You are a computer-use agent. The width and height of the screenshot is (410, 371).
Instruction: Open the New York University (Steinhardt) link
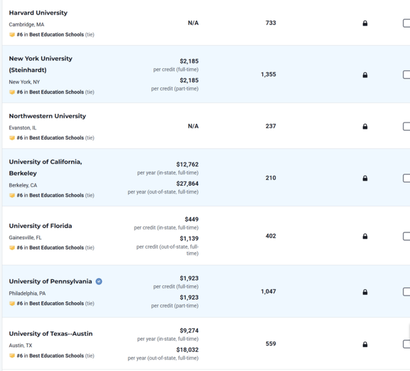[40, 64]
